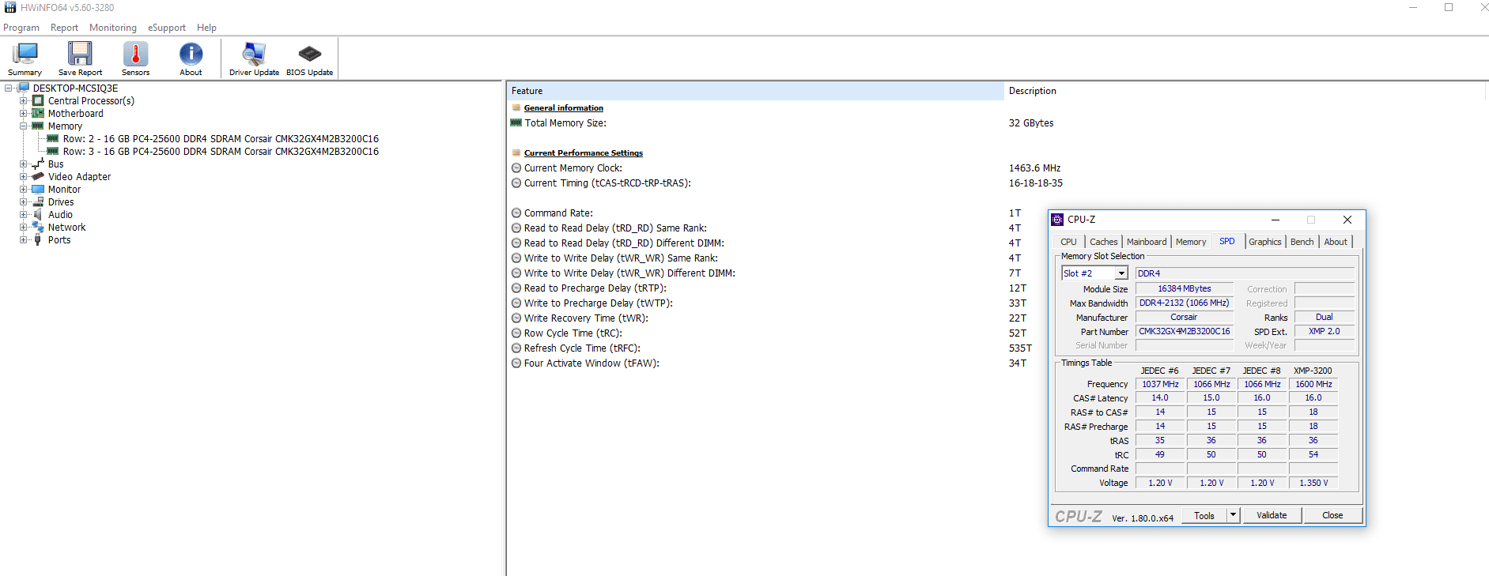Click the Memory module tree icon
Screen dimensions: 1489x576
coord(38,126)
